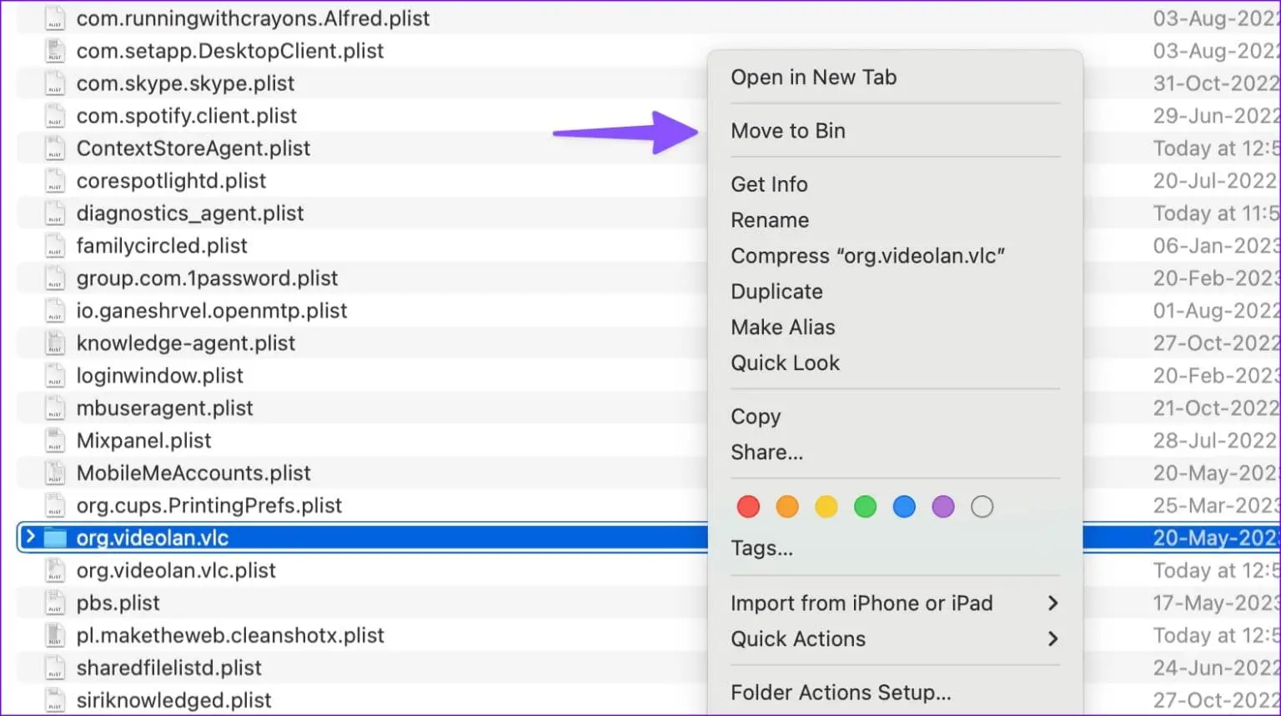1281x716 pixels.
Task: Choose Compress "org.videolan.vlc"
Action: 867,256
